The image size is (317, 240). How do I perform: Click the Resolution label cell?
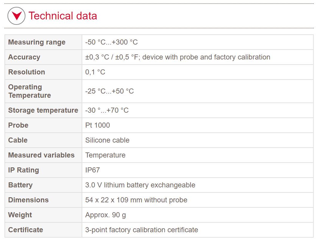(27, 72)
